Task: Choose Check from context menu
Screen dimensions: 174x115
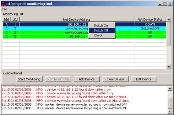Action: 102,35
